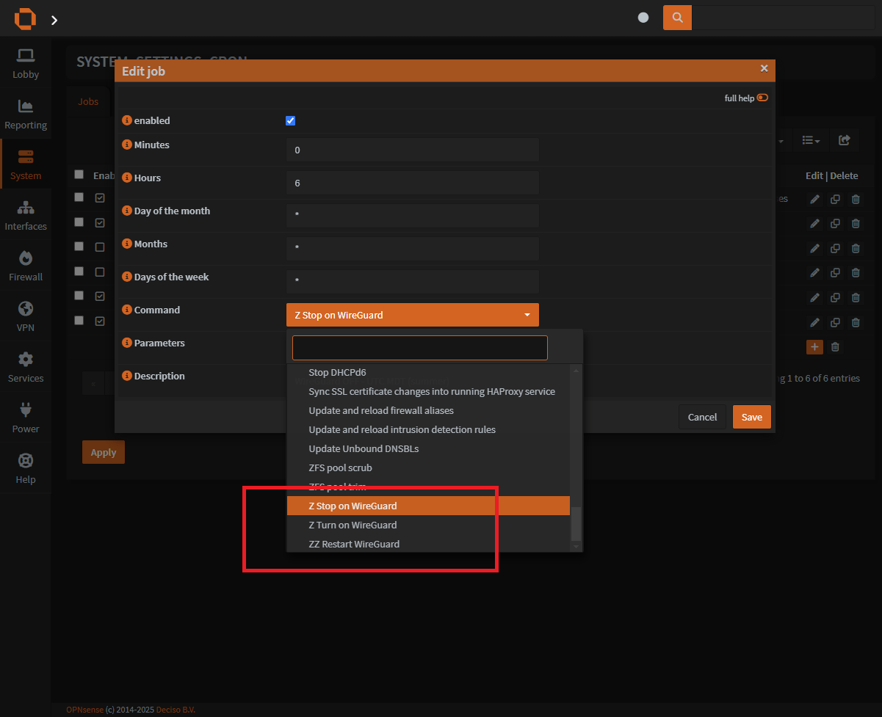Click the OPNsense logo icon
The image size is (882, 717).
pos(25,18)
